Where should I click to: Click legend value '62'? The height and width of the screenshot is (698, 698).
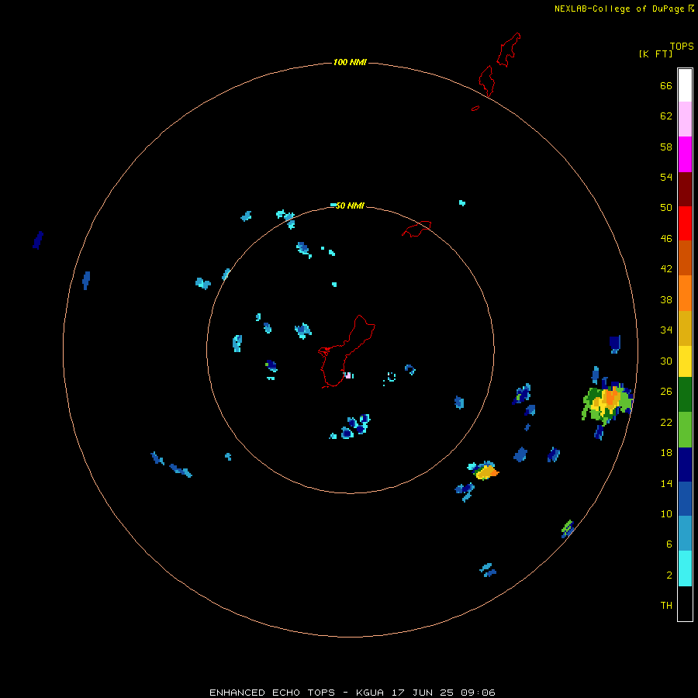click(666, 116)
